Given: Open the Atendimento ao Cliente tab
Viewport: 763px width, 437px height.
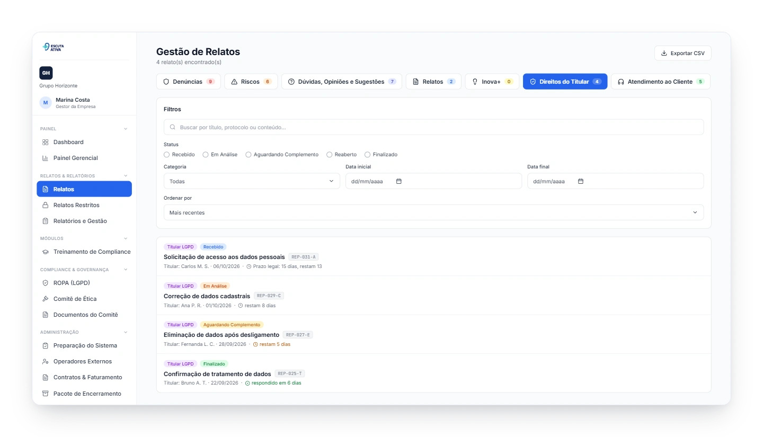Looking at the screenshot, I should [661, 82].
